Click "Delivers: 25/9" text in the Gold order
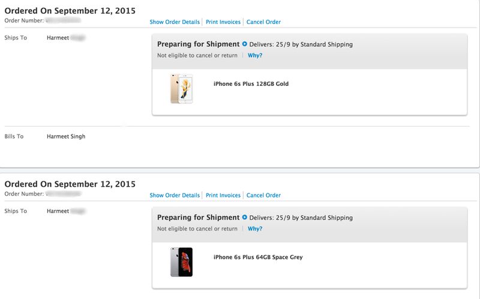 [x=269, y=44]
